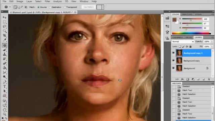Open the Analysis menu

click(57, 1)
